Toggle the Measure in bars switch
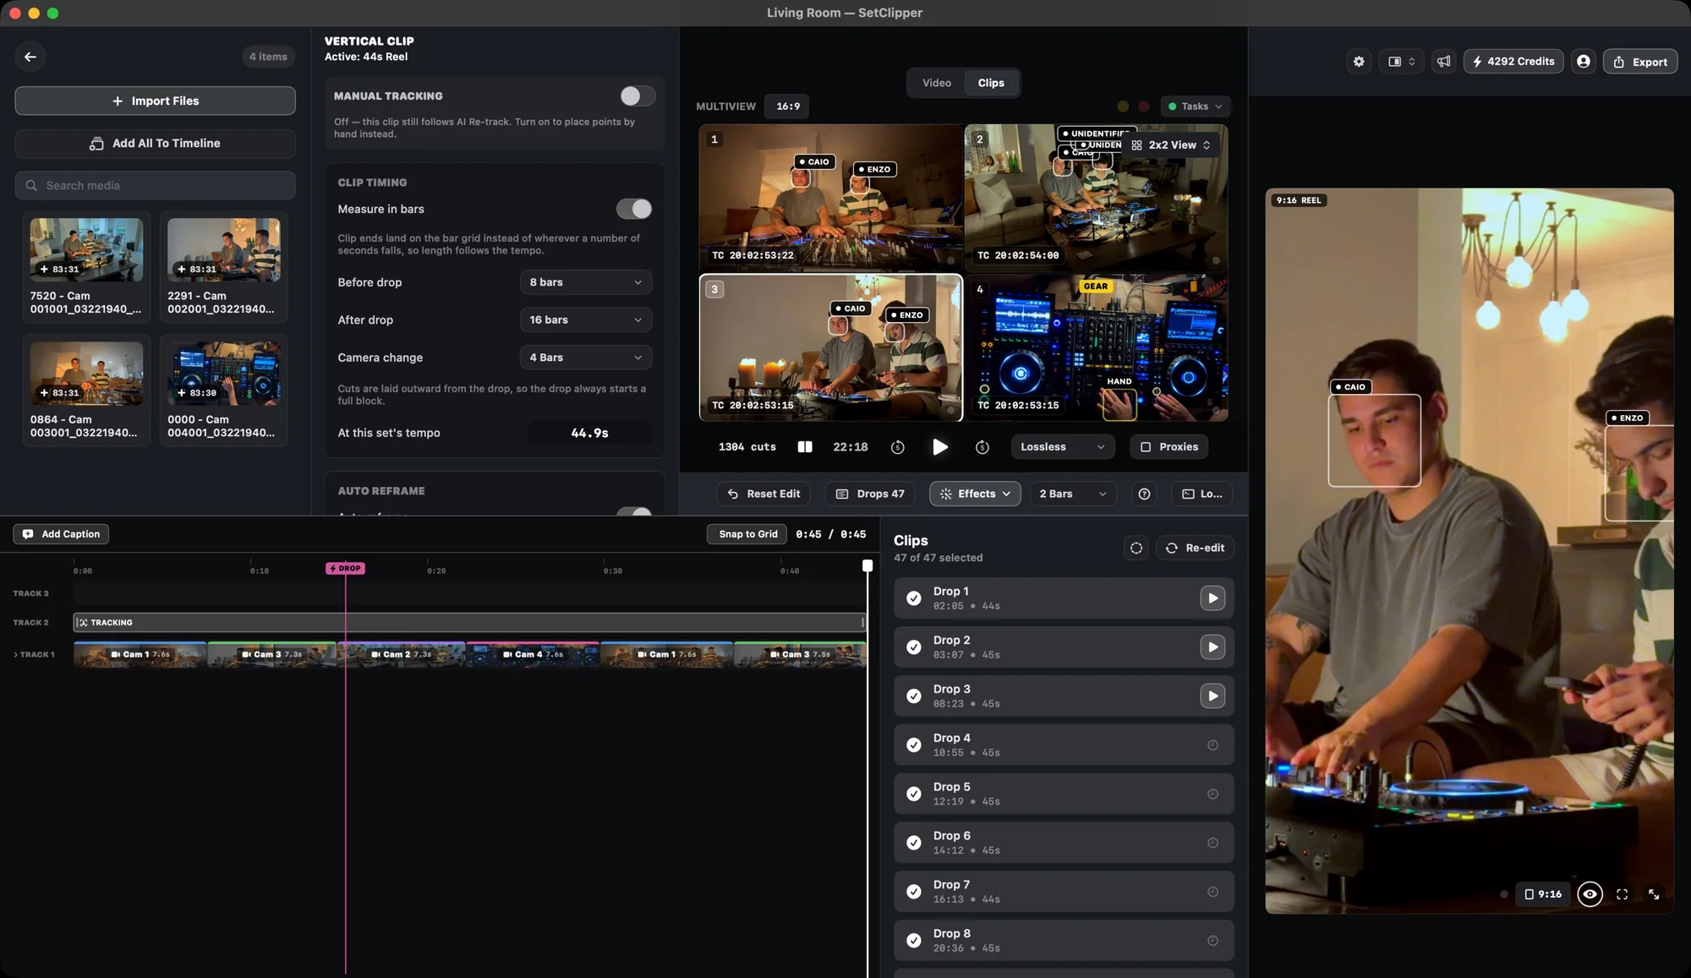Image resolution: width=1691 pixels, height=978 pixels. [x=634, y=209]
